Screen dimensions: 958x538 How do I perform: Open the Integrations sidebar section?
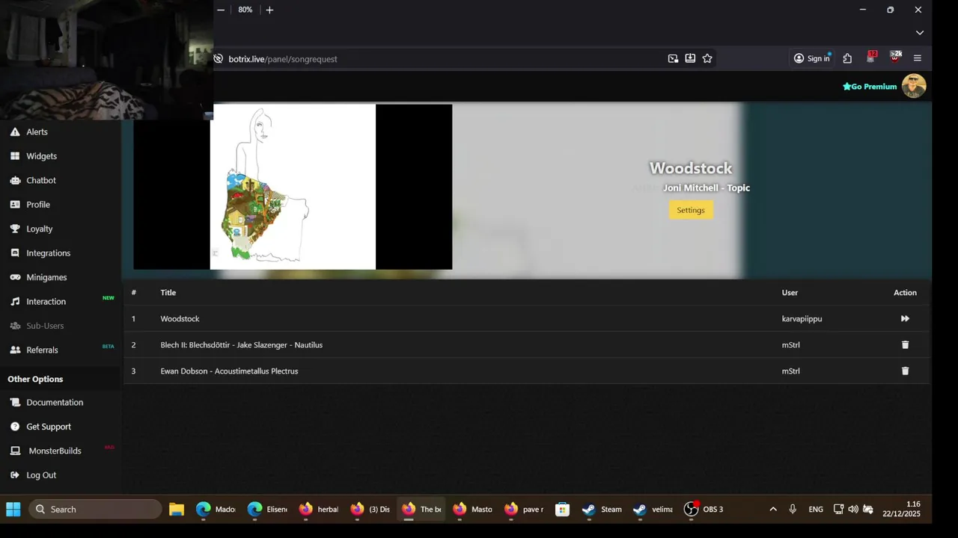pos(48,253)
